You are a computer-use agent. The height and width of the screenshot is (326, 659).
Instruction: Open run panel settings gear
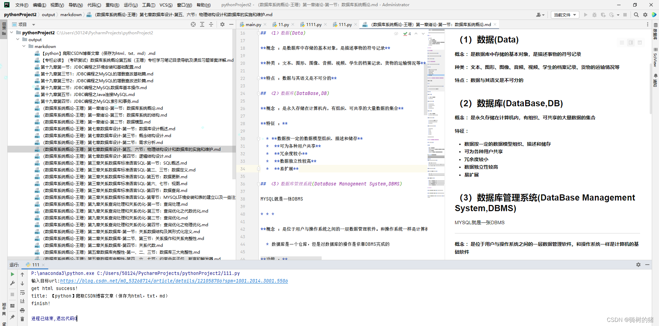[x=638, y=265]
